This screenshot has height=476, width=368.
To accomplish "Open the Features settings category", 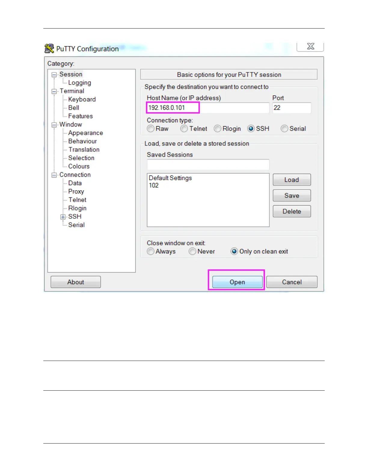I will coord(81,116).
